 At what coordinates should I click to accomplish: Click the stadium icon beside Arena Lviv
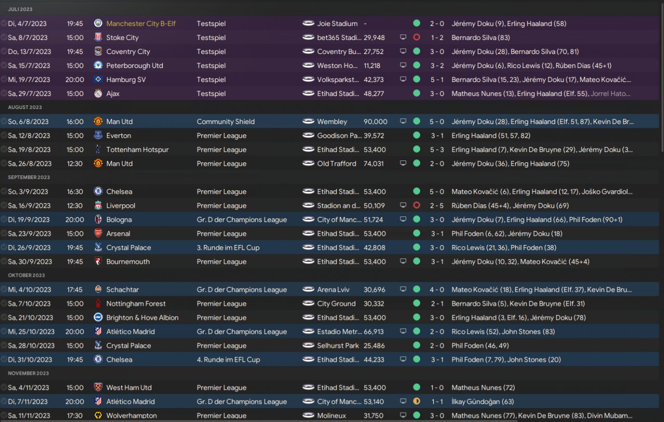(309, 290)
